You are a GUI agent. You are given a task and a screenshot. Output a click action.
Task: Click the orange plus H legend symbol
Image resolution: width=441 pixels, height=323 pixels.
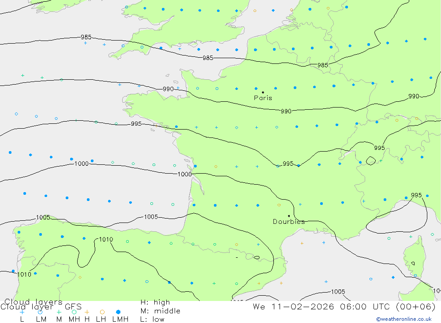coord(87,312)
